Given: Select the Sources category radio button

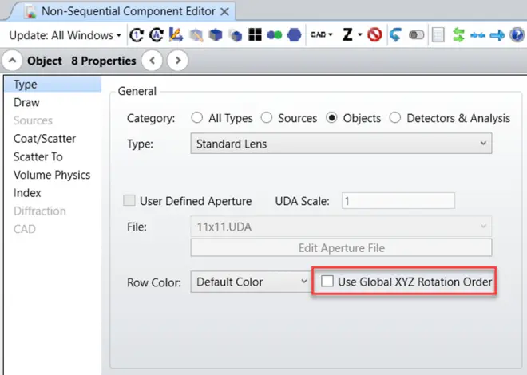Looking at the screenshot, I should pyautogui.click(x=267, y=118).
